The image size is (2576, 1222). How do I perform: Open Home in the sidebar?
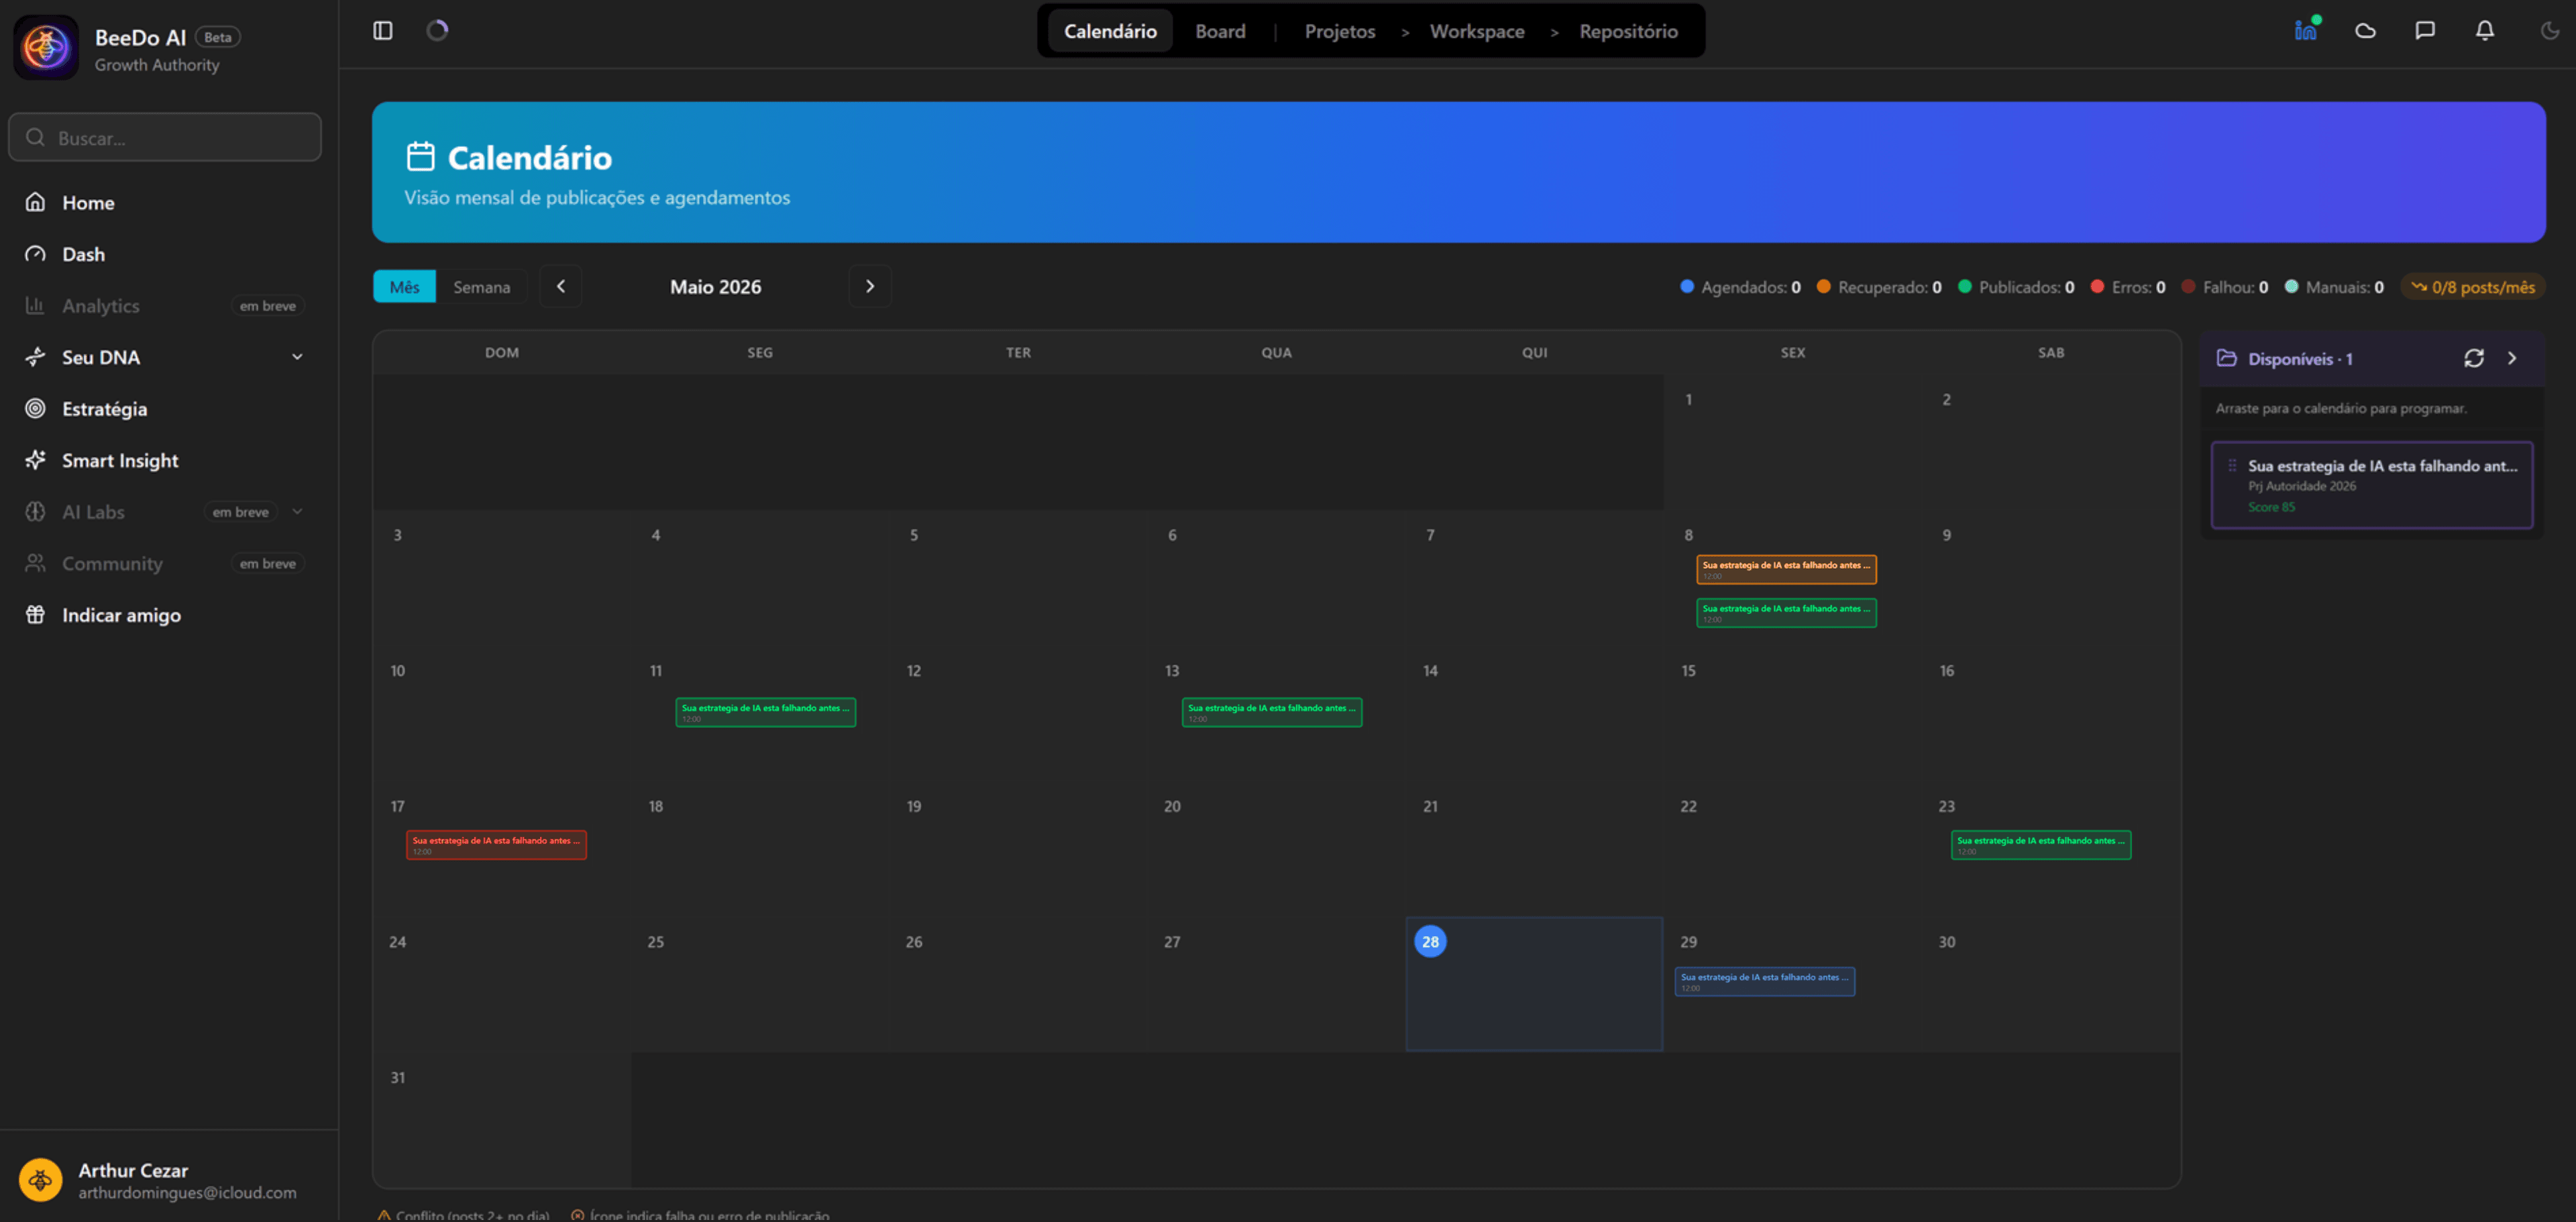coord(165,202)
